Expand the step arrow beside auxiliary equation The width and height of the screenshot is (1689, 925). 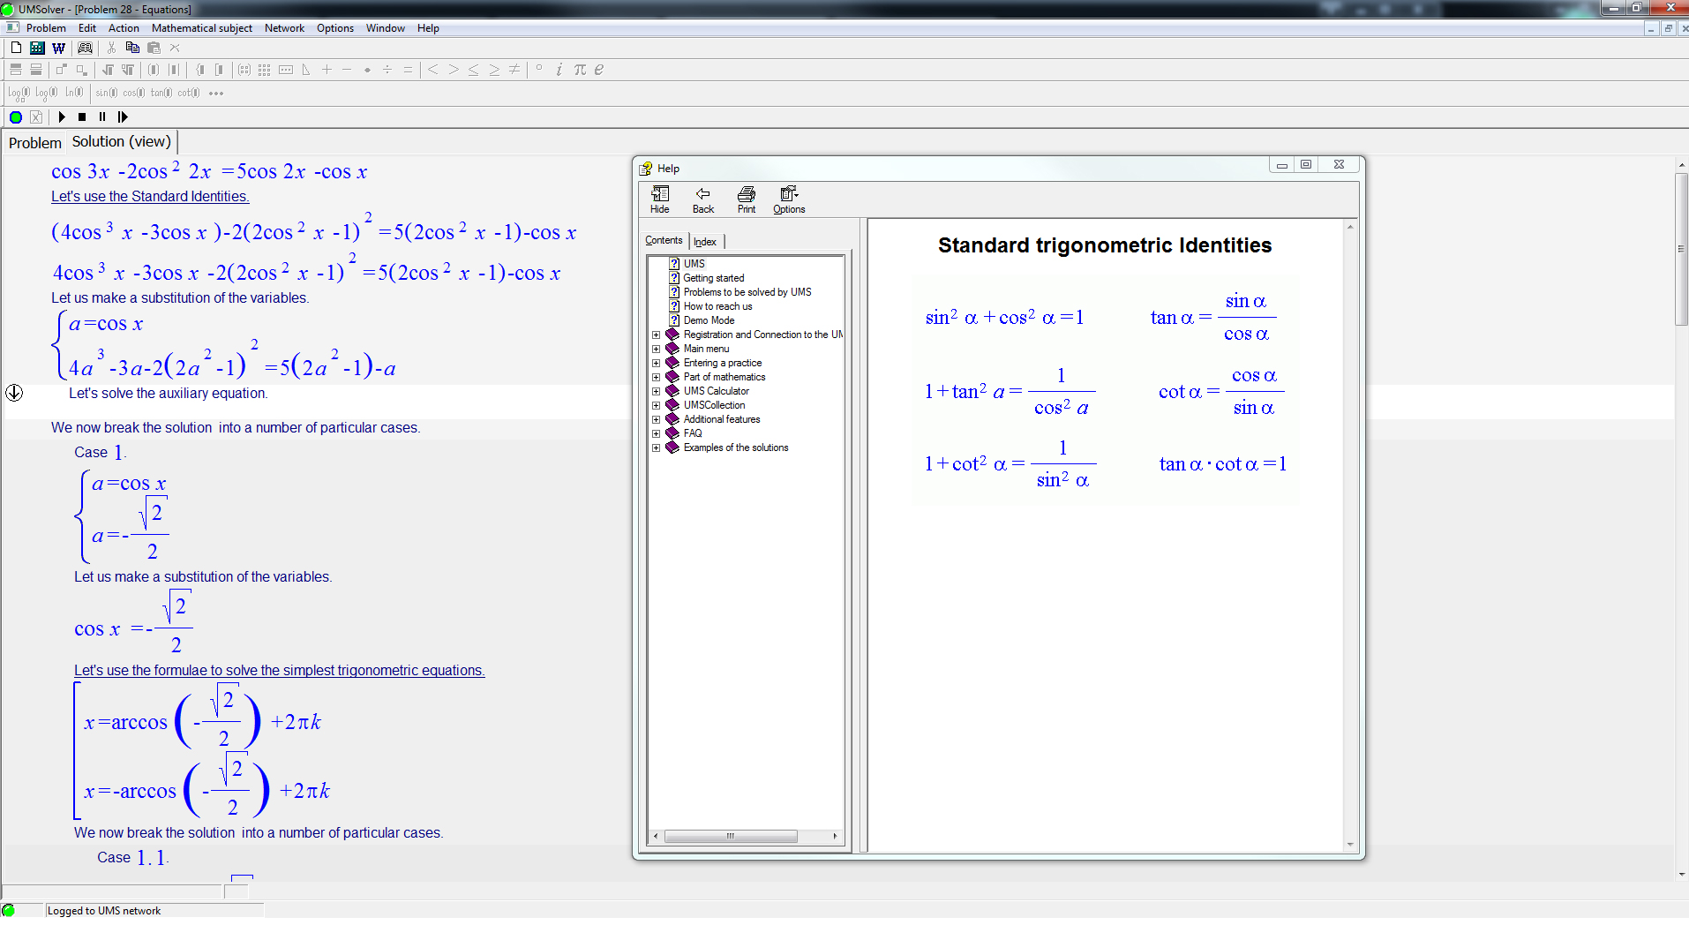pyautogui.click(x=14, y=393)
